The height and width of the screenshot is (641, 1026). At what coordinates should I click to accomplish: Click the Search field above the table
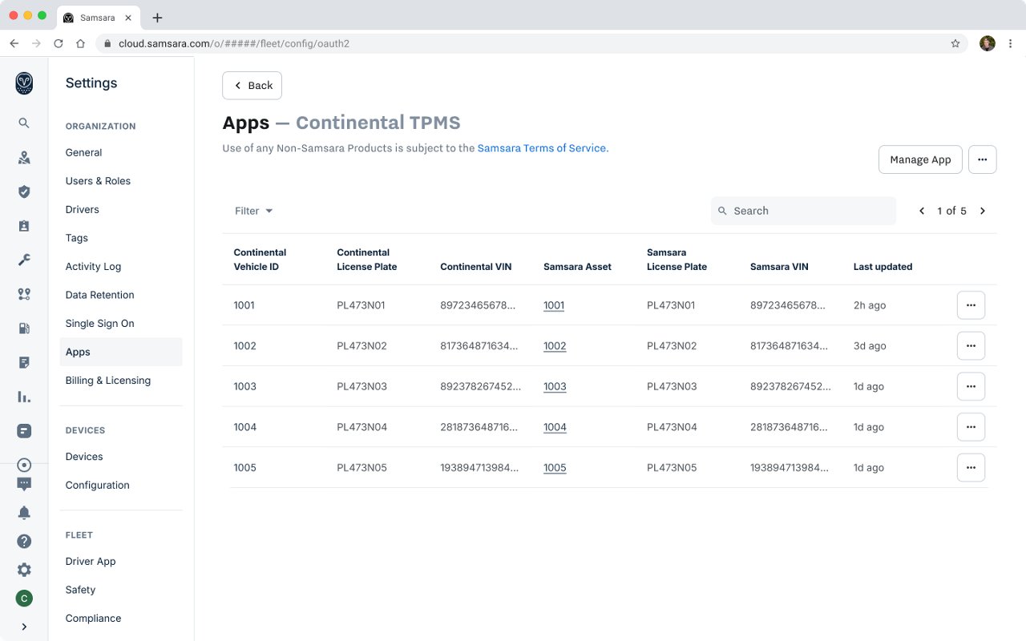pyautogui.click(x=803, y=211)
